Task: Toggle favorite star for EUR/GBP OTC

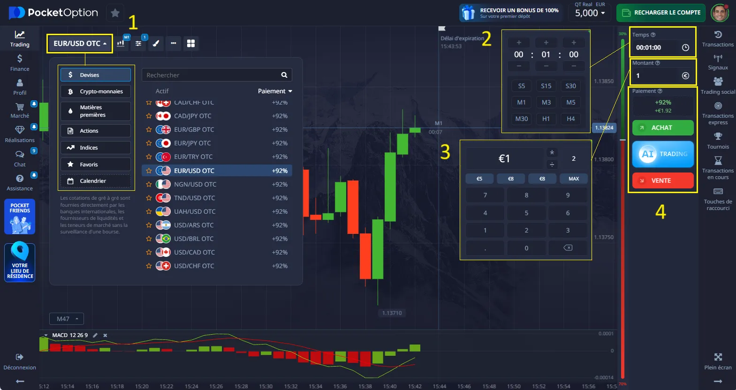Action: [149, 129]
